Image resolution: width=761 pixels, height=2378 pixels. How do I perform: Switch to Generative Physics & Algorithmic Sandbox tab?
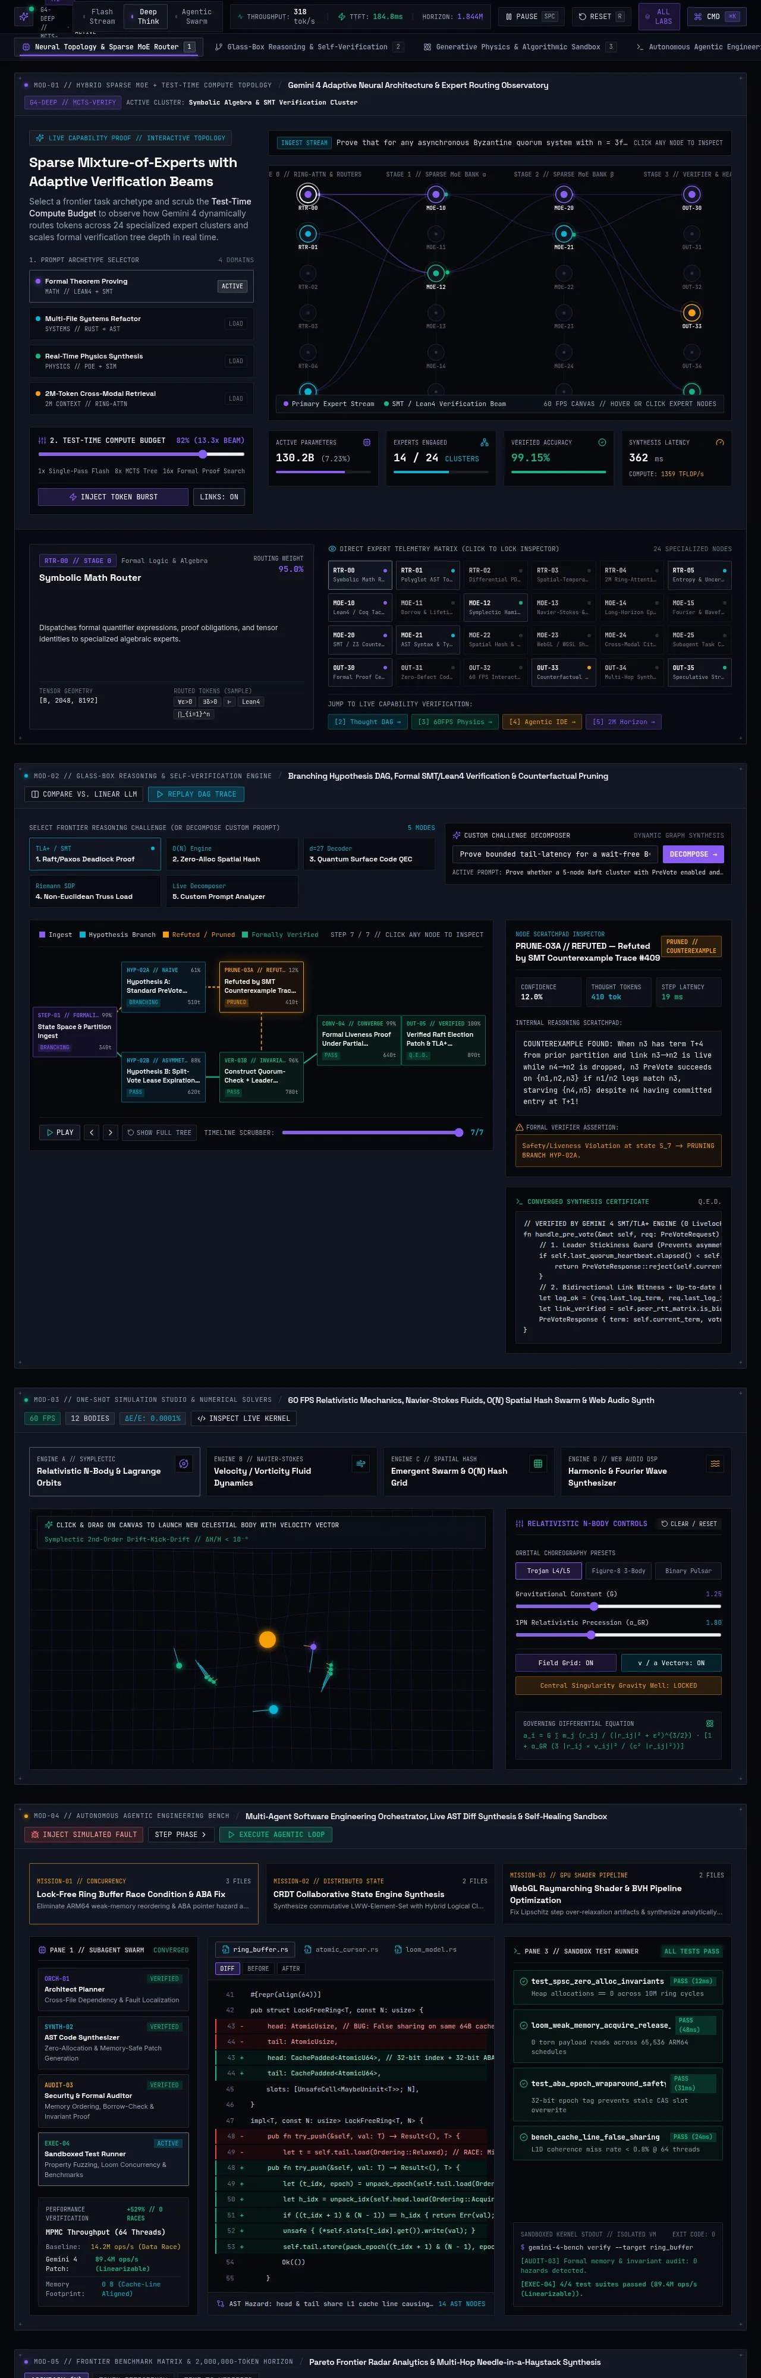point(519,46)
